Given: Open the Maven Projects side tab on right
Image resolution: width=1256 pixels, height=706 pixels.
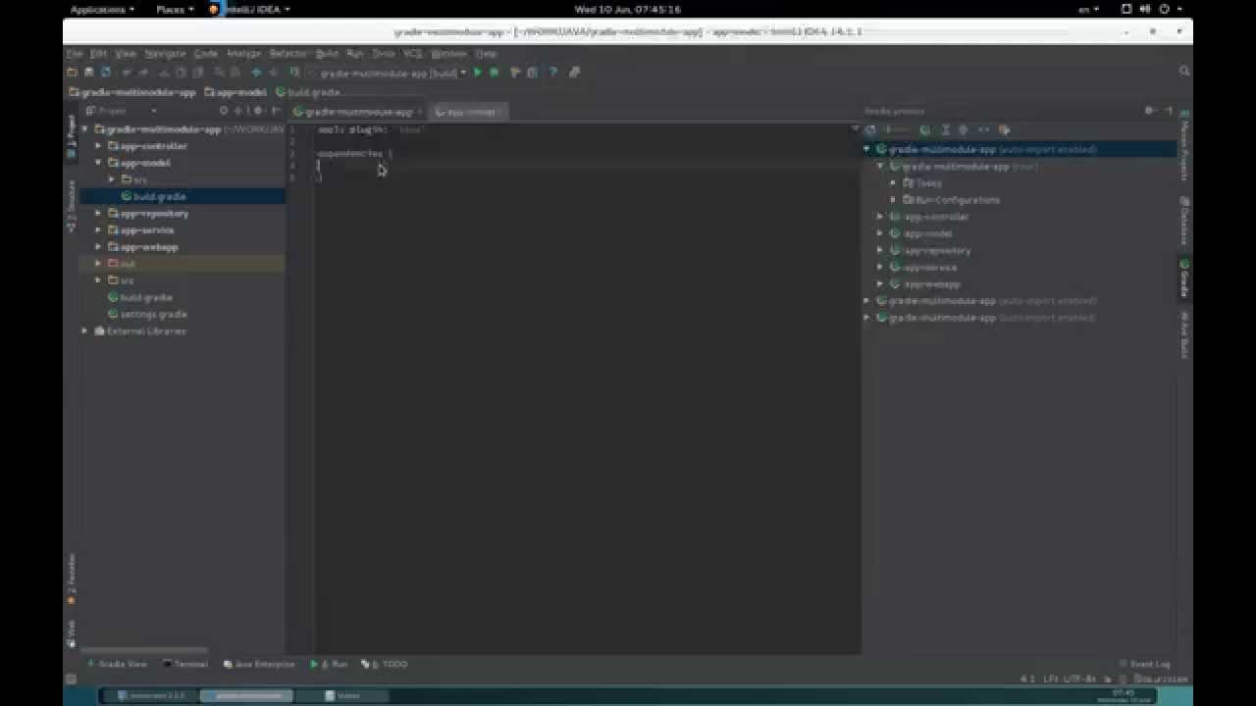Looking at the screenshot, I should (x=1184, y=146).
